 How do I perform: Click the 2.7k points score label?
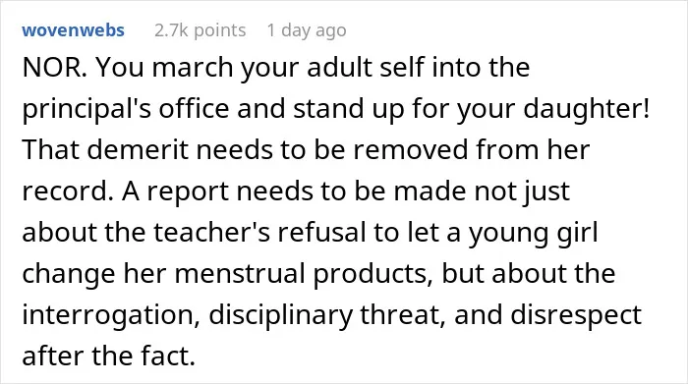(x=201, y=30)
